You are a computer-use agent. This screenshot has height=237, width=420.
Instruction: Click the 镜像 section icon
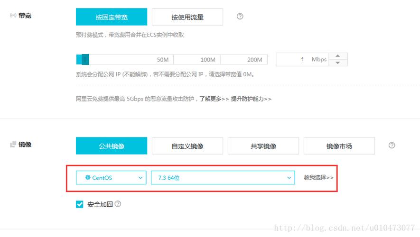click(13, 145)
